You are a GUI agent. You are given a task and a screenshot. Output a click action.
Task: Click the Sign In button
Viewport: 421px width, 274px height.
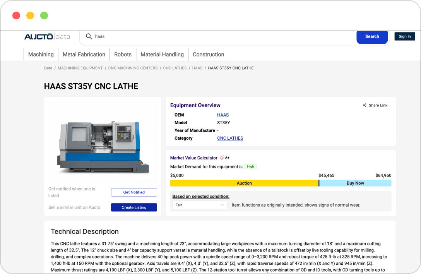point(405,36)
